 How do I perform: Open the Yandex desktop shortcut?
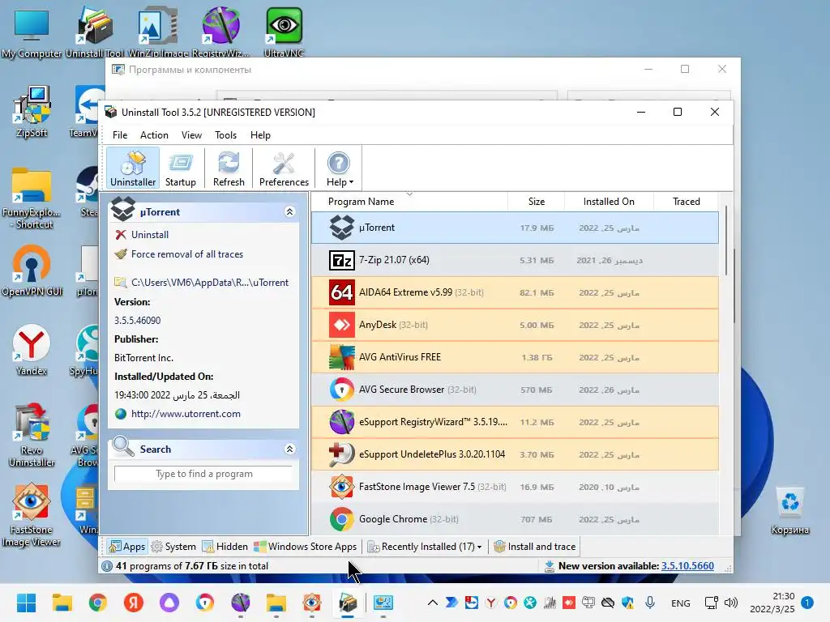(x=32, y=350)
